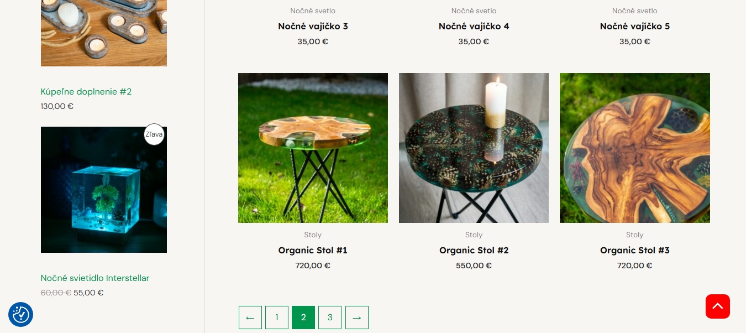Open Organic Stol #1 product title
746x333 pixels.
click(313, 250)
